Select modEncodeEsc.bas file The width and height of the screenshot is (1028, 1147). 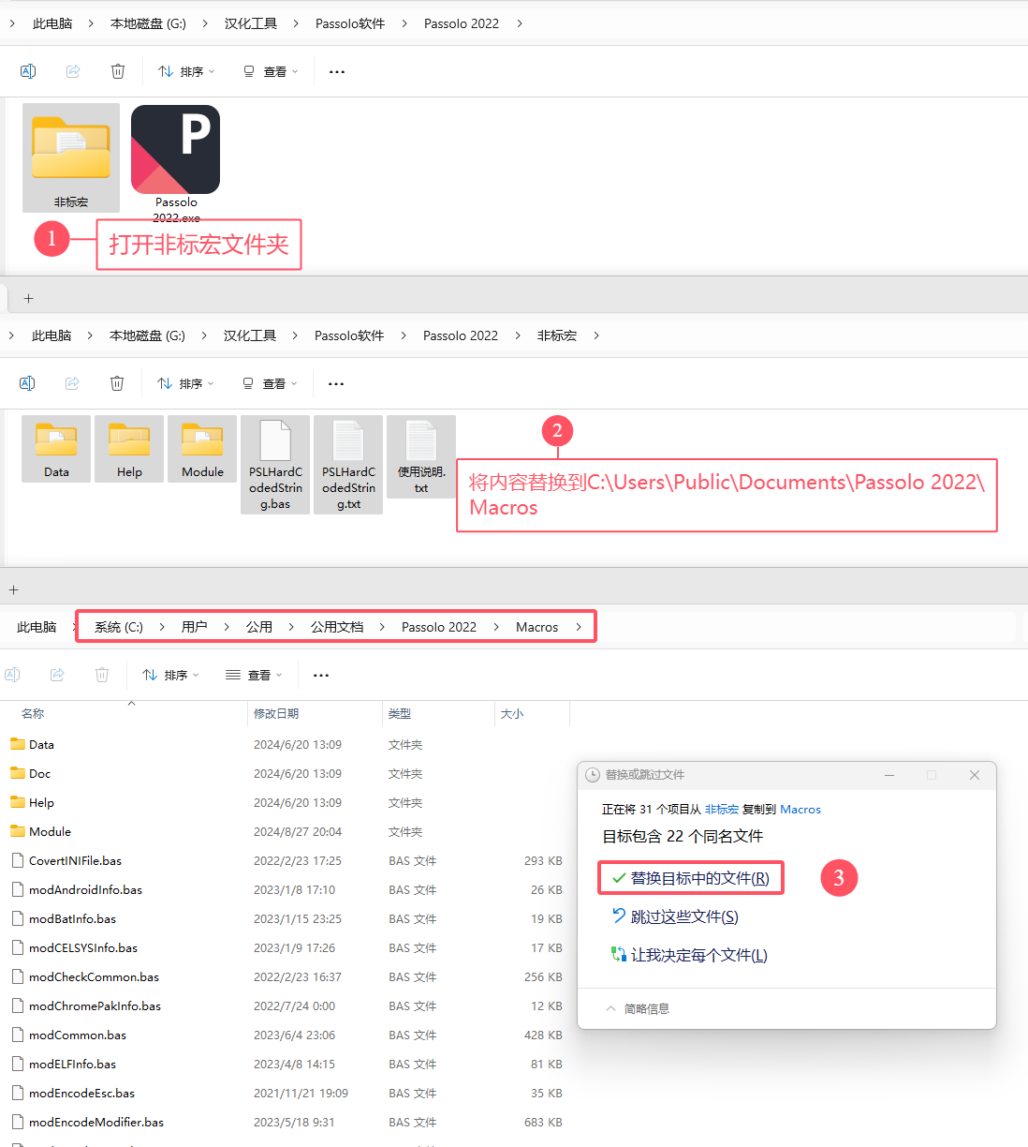(286, 1093)
